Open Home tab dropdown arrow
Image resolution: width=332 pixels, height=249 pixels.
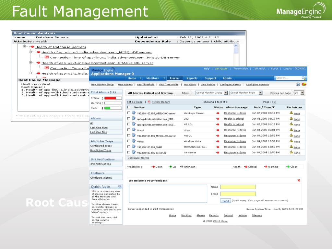(140, 78)
